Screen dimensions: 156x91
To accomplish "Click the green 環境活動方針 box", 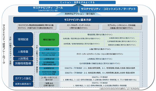I will tap(49, 40).
